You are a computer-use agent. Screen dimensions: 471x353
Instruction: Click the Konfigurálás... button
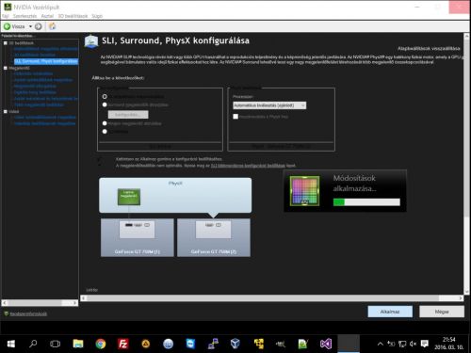[x=128, y=115]
